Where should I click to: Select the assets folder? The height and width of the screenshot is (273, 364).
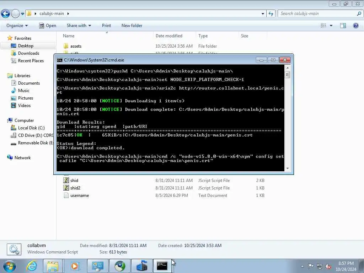pos(76,46)
